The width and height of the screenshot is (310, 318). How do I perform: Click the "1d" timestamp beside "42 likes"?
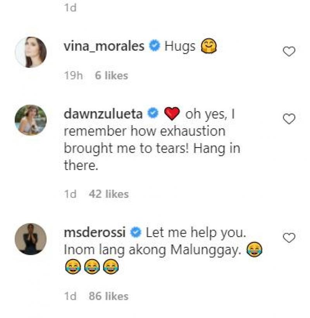tap(70, 194)
